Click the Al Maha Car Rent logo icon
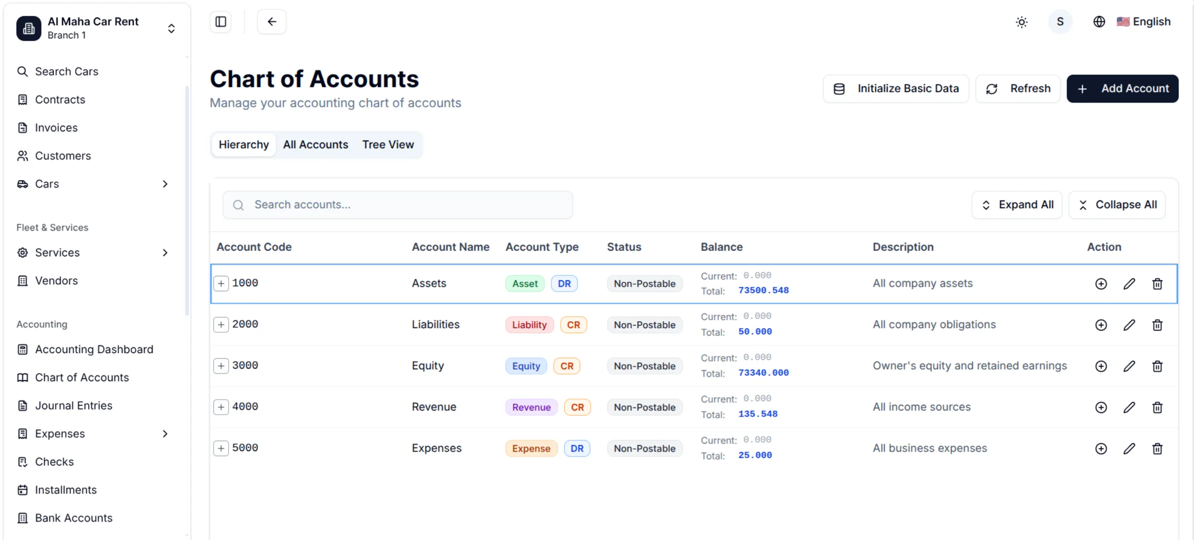 coord(29,28)
